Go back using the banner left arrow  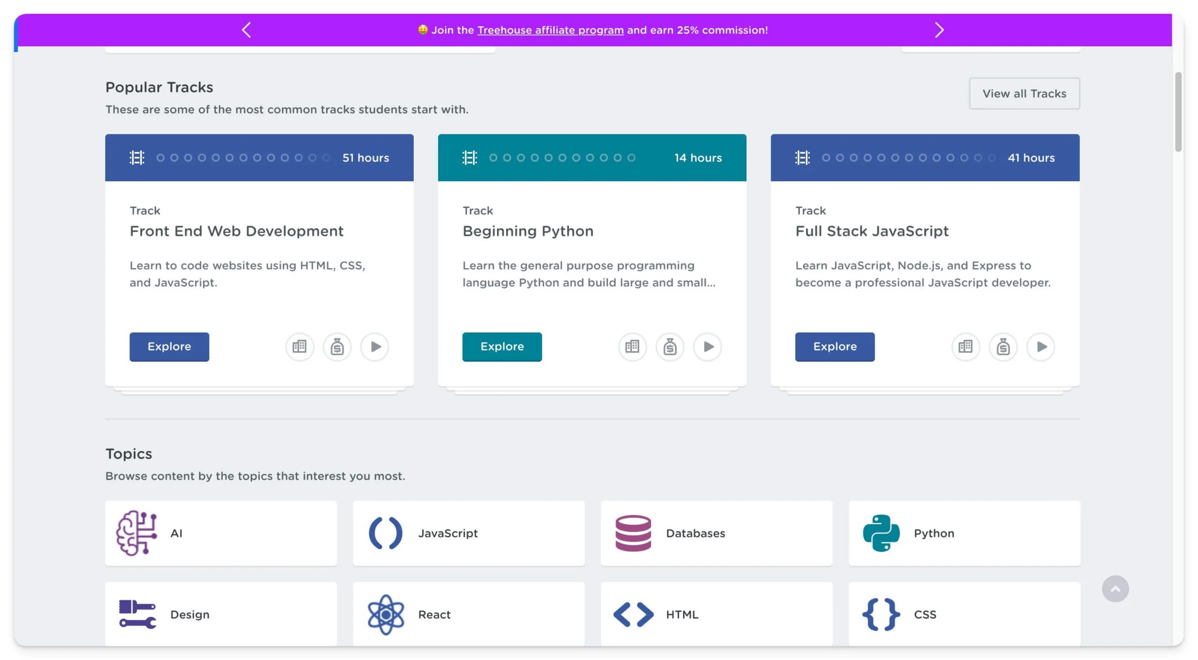pos(246,29)
